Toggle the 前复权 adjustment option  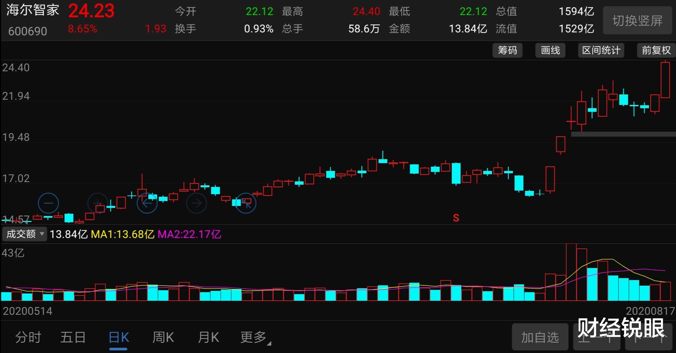pyautogui.click(x=656, y=50)
